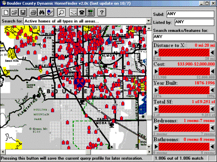Expand the Search for dropdown arrow

click(149, 21)
